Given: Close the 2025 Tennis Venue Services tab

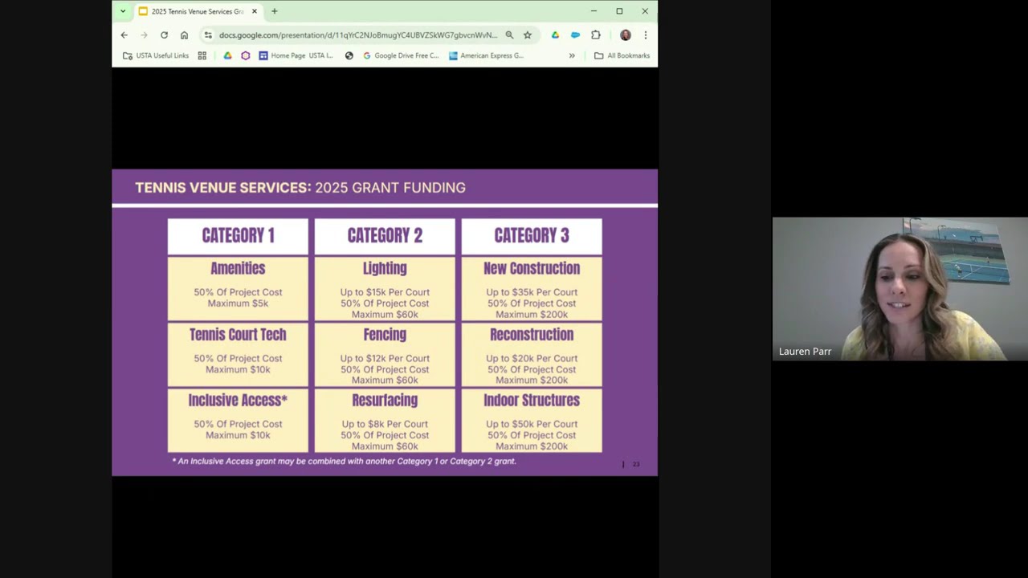Looking at the screenshot, I should [255, 11].
